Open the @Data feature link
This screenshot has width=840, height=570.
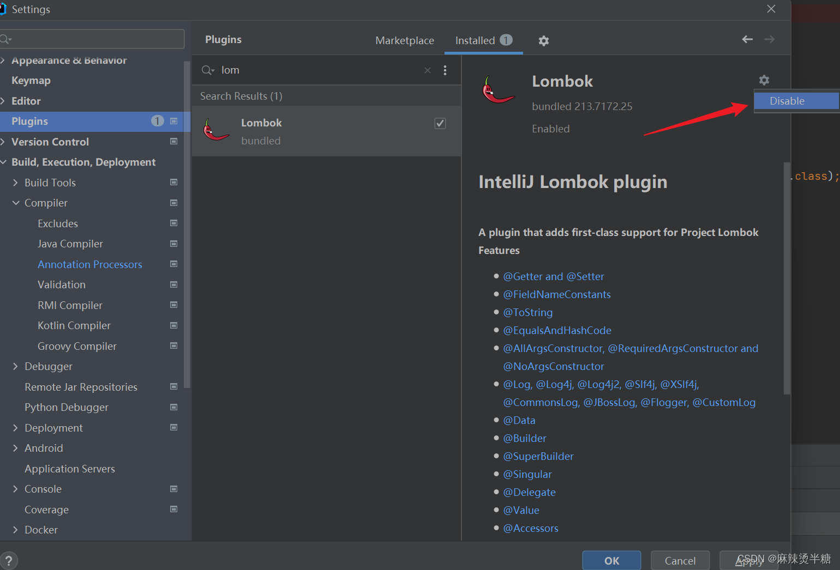519,420
